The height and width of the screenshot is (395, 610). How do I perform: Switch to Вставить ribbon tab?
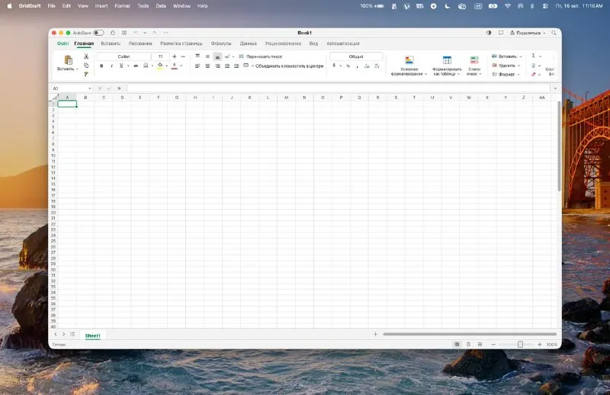[x=111, y=43]
